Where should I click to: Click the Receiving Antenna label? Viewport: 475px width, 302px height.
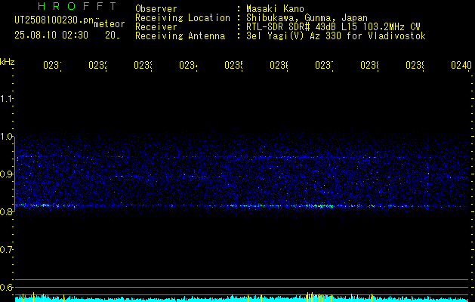point(180,36)
